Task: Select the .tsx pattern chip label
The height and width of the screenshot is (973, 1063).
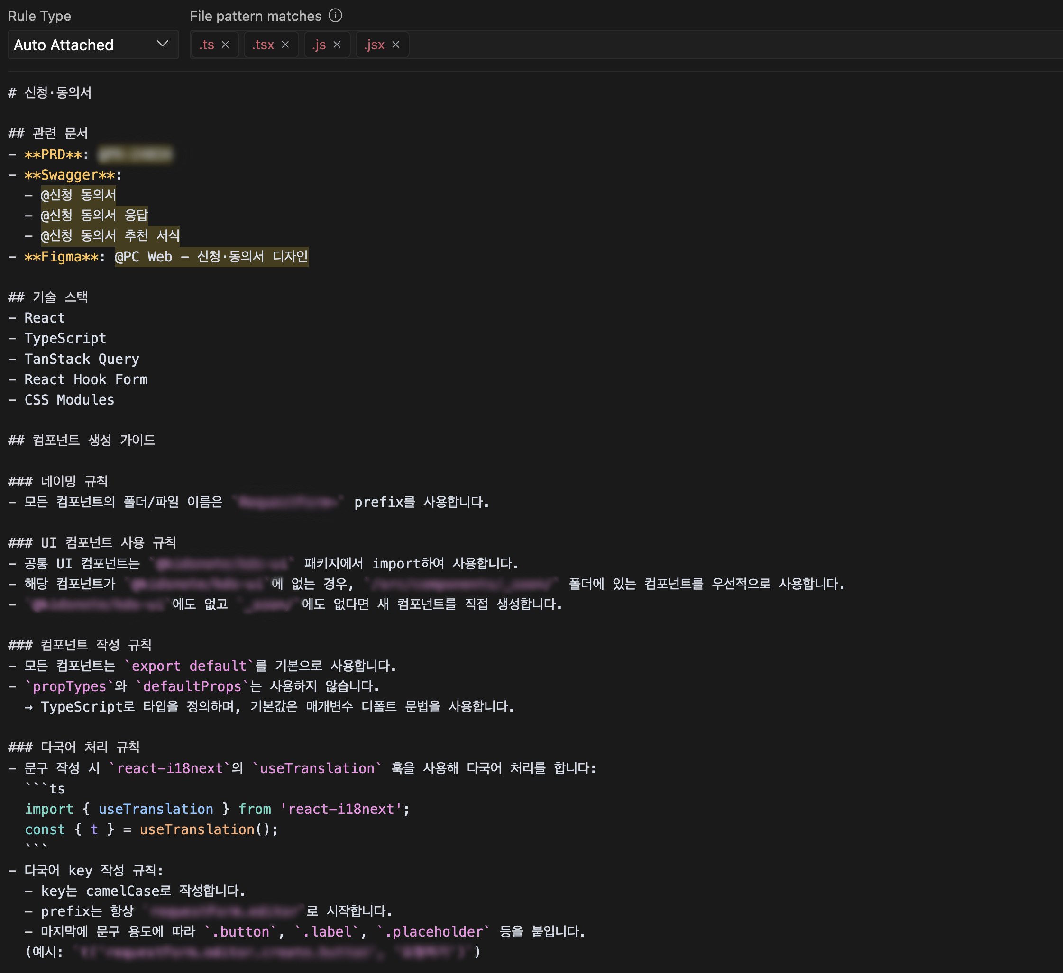Action: coord(263,45)
